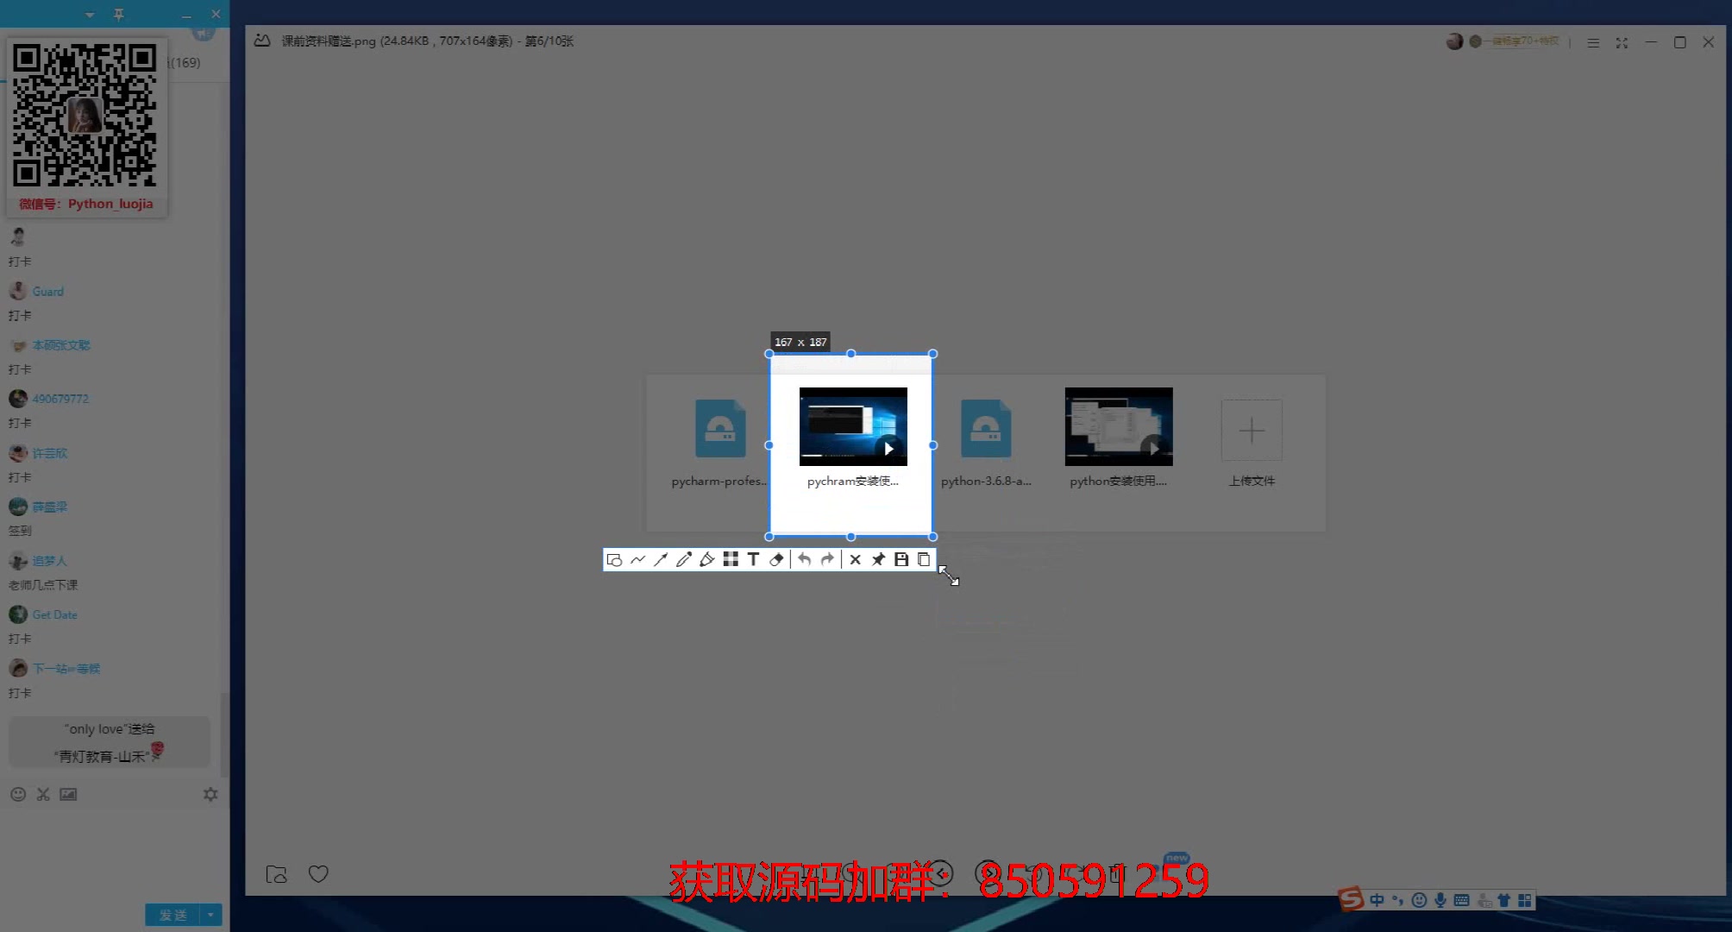This screenshot has height=932, width=1732.
Task: Click the 老师几点下课 chat message
Action: click(43, 585)
